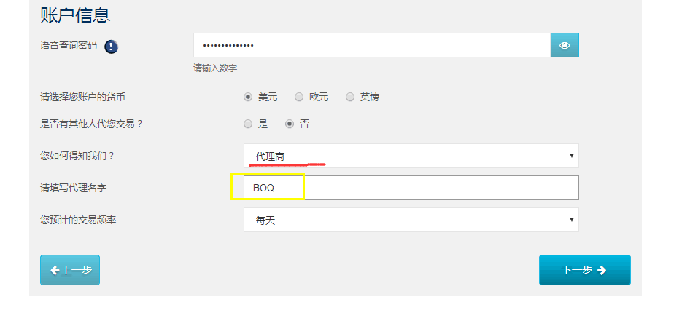Image resolution: width=690 pixels, height=318 pixels.
Task: Choose 英镑 as the account currency
Action: click(350, 97)
